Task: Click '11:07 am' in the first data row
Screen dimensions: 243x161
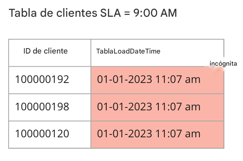Action: pyautogui.click(x=178, y=79)
